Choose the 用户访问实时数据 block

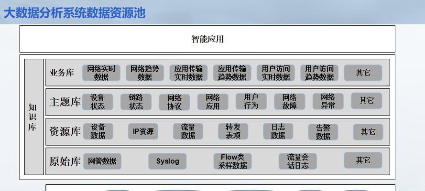(276, 73)
